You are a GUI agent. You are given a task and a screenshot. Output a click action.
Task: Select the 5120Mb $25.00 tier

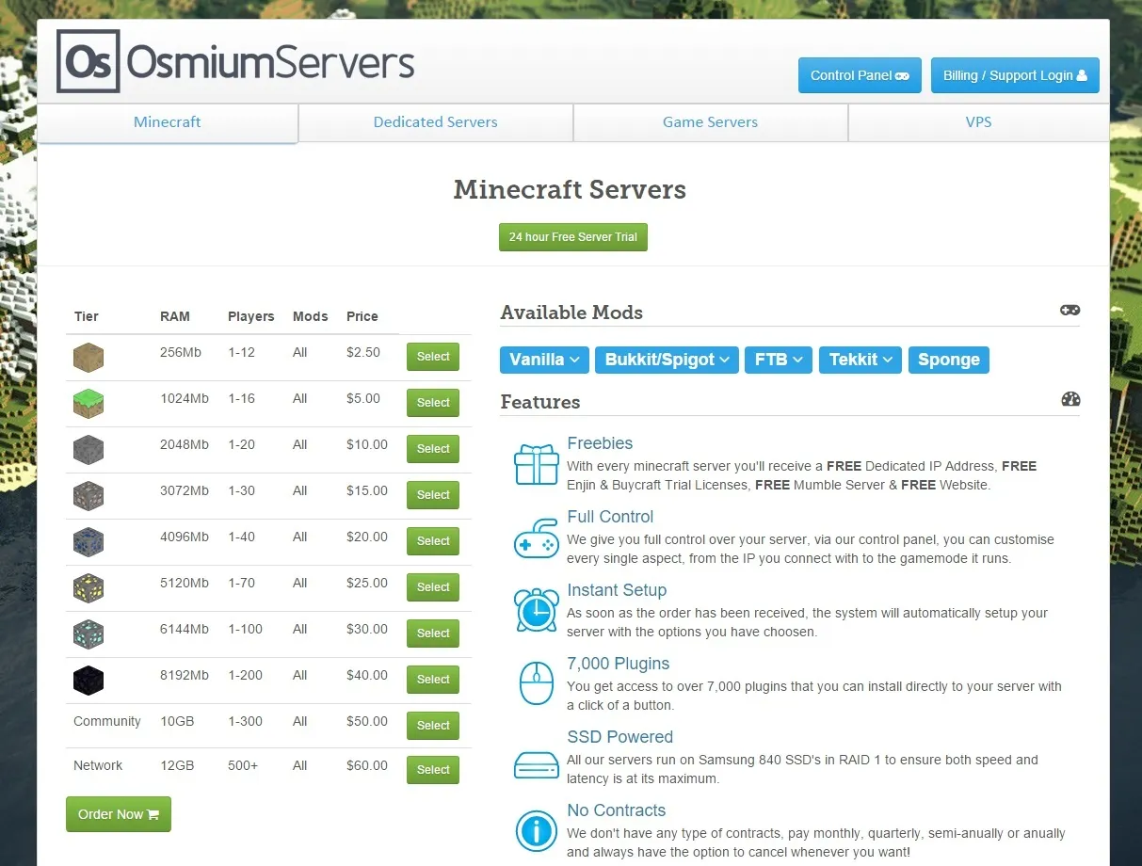433,587
